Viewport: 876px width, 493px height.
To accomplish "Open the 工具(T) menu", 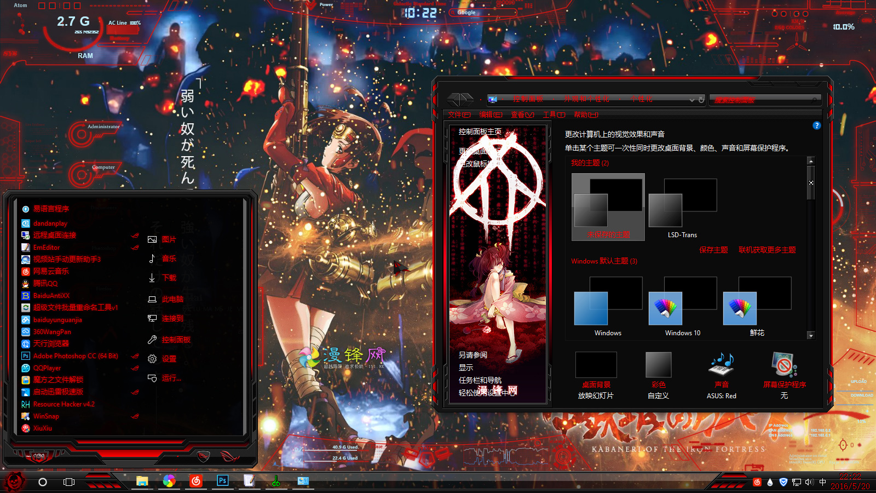I will [x=554, y=115].
